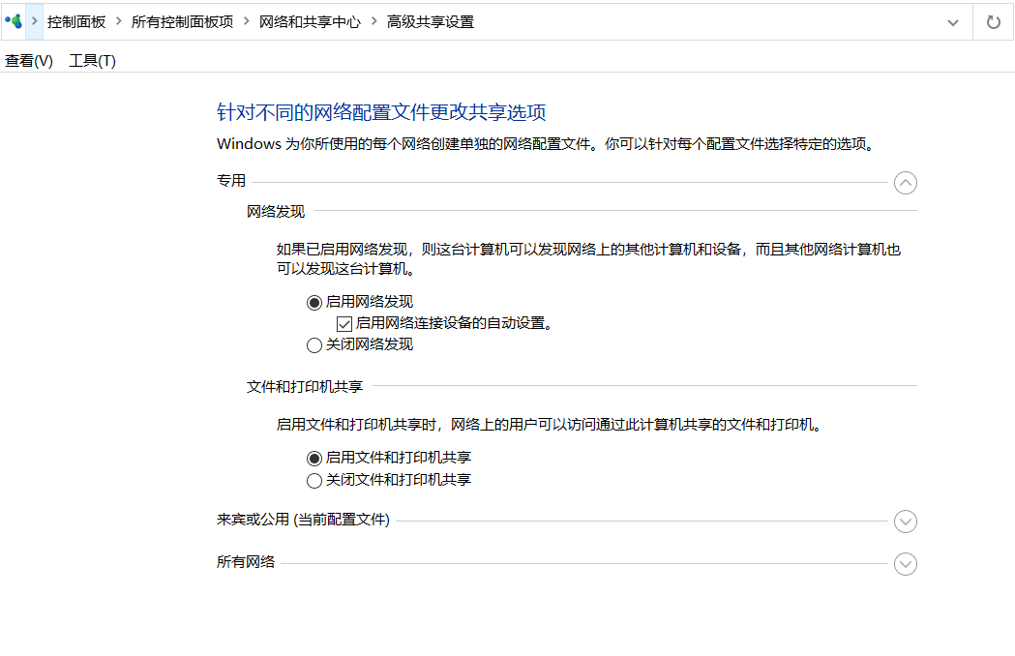
Task: Select 启用网络发现 radio button
Action: pyautogui.click(x=314, y=302)
